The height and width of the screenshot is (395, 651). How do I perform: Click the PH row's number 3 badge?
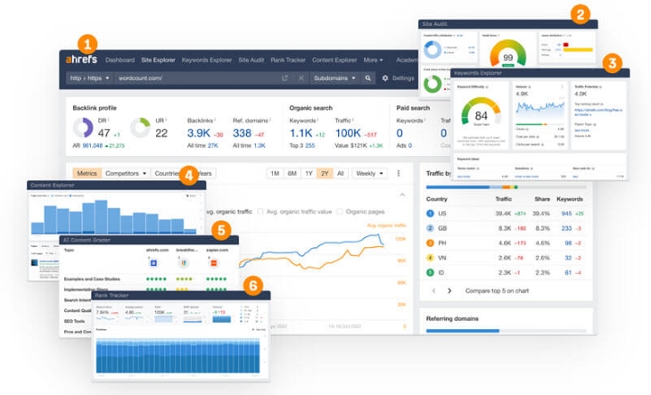coord(430,243)
